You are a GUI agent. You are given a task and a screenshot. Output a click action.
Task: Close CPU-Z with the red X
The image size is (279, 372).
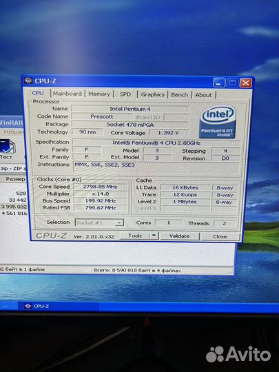[x=246, y=83]
